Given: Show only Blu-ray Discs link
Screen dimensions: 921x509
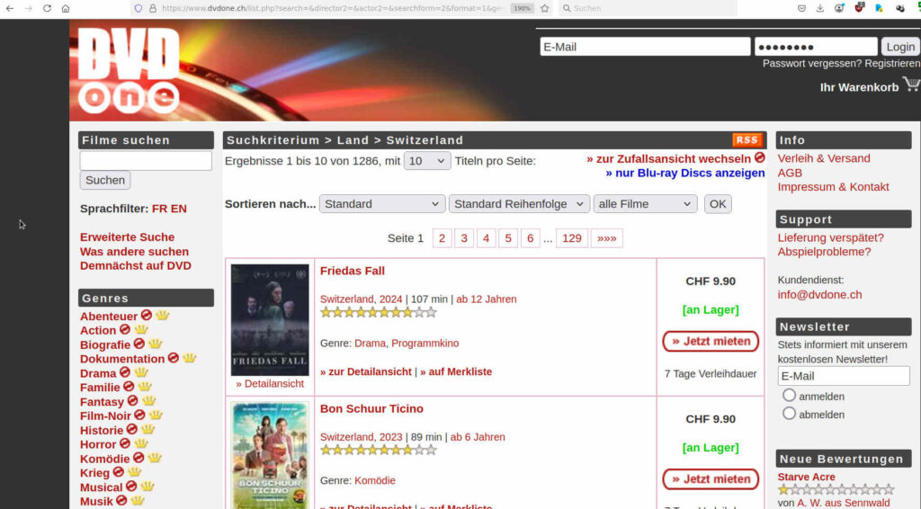Looking at the screenshot, I should click(x=684, y=173).
